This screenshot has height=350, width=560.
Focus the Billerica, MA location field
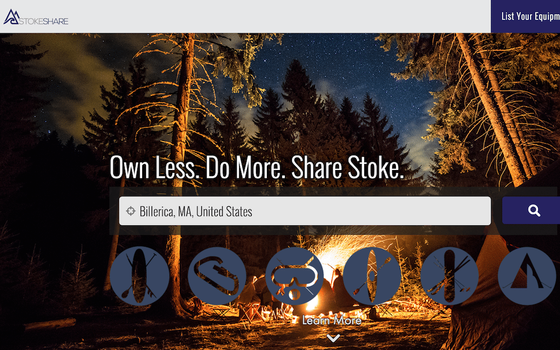[x=305, y=211]
